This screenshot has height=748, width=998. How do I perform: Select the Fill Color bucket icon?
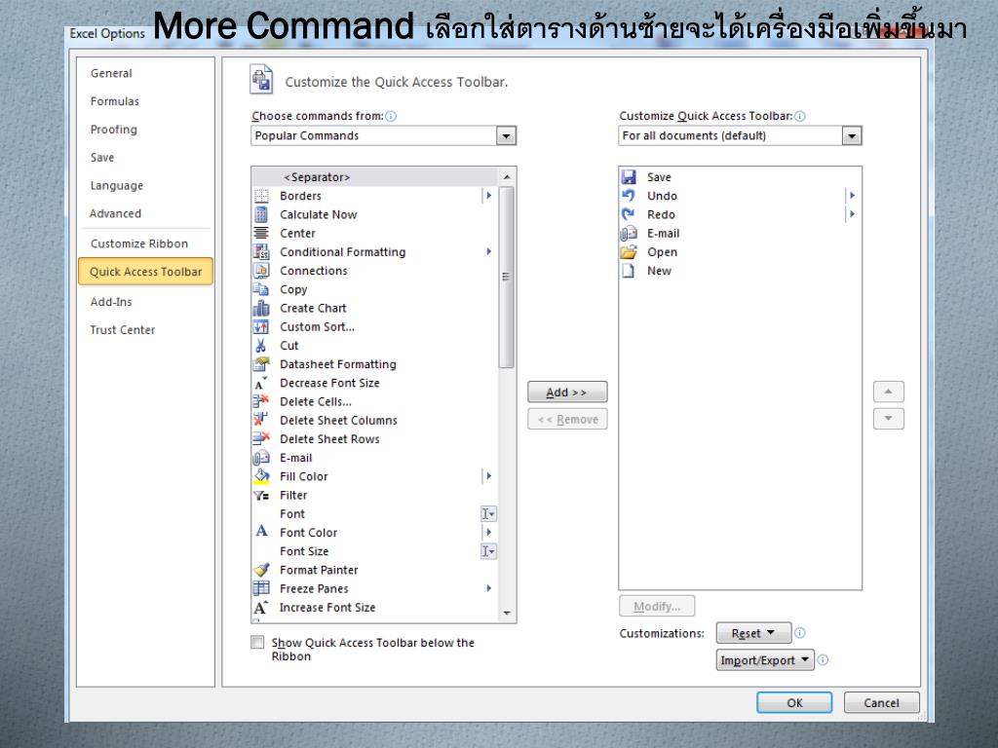point(261,476)
